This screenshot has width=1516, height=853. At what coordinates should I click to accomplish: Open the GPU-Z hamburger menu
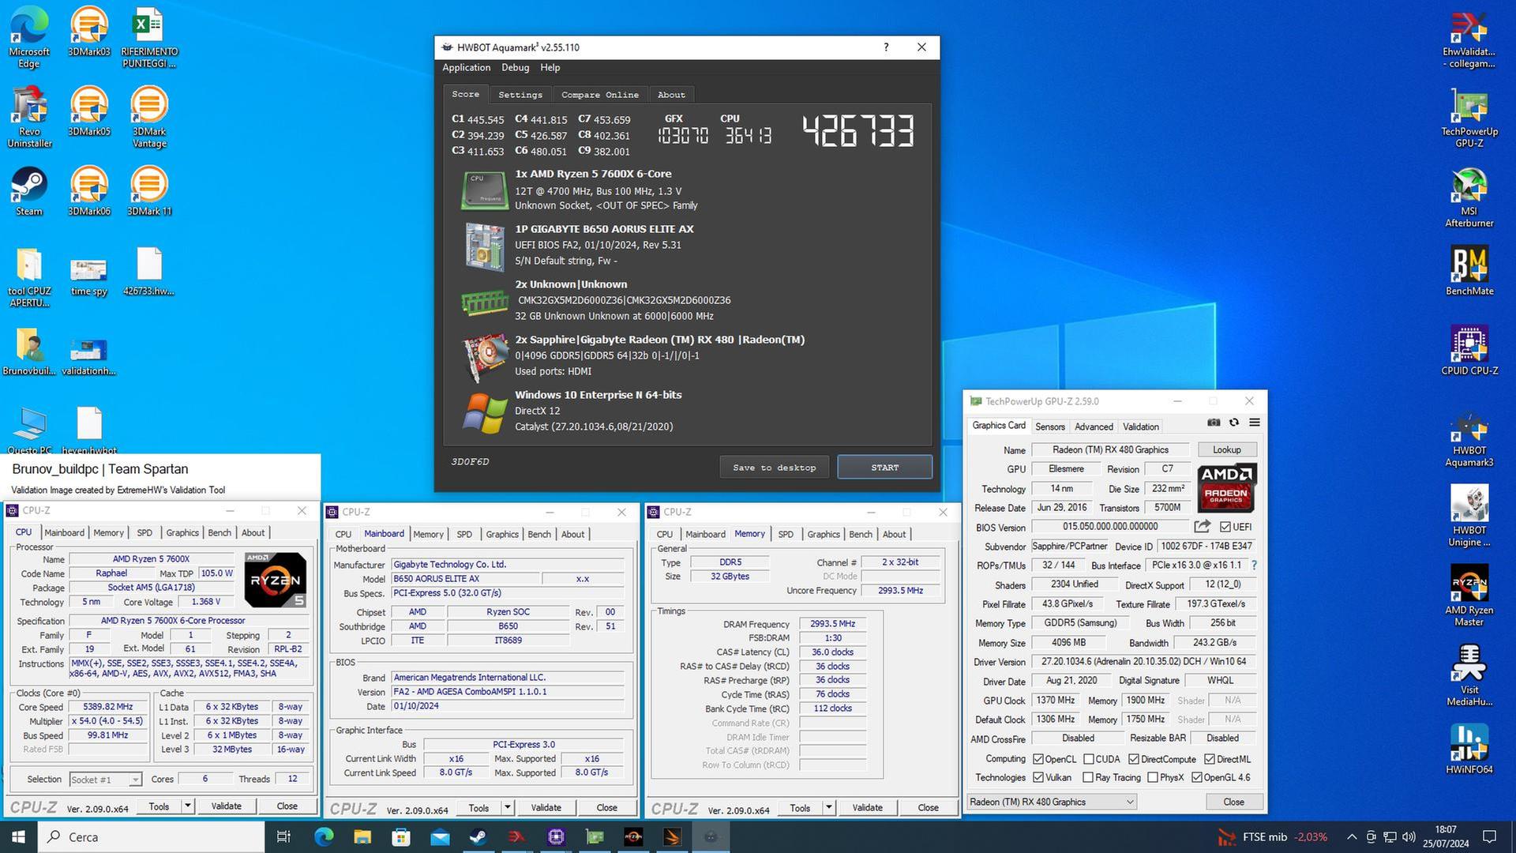coord(1254,423)
